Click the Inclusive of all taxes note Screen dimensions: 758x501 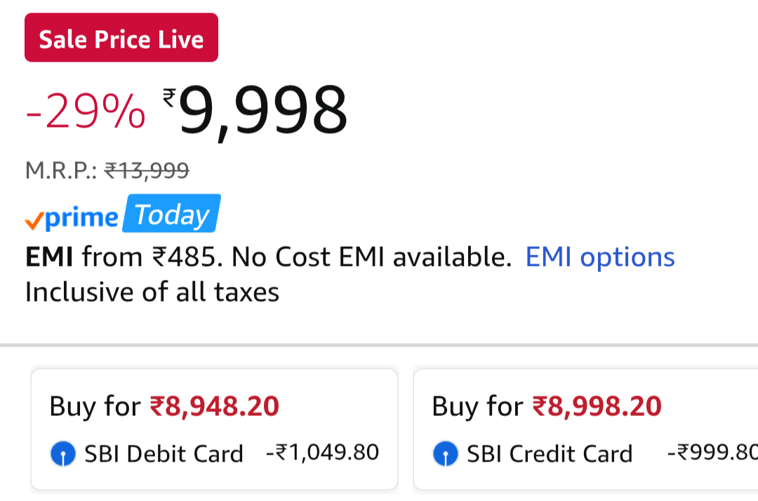point(152,292)
